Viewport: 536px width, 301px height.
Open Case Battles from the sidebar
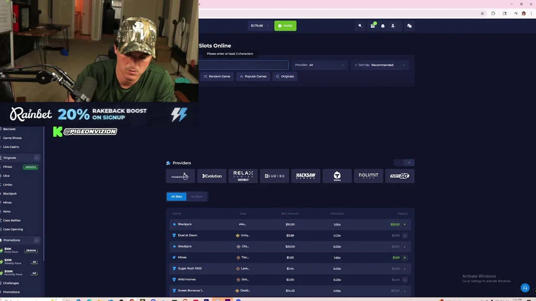point(12,220)
